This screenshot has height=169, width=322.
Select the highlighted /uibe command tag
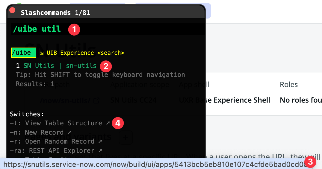[23, 53]
